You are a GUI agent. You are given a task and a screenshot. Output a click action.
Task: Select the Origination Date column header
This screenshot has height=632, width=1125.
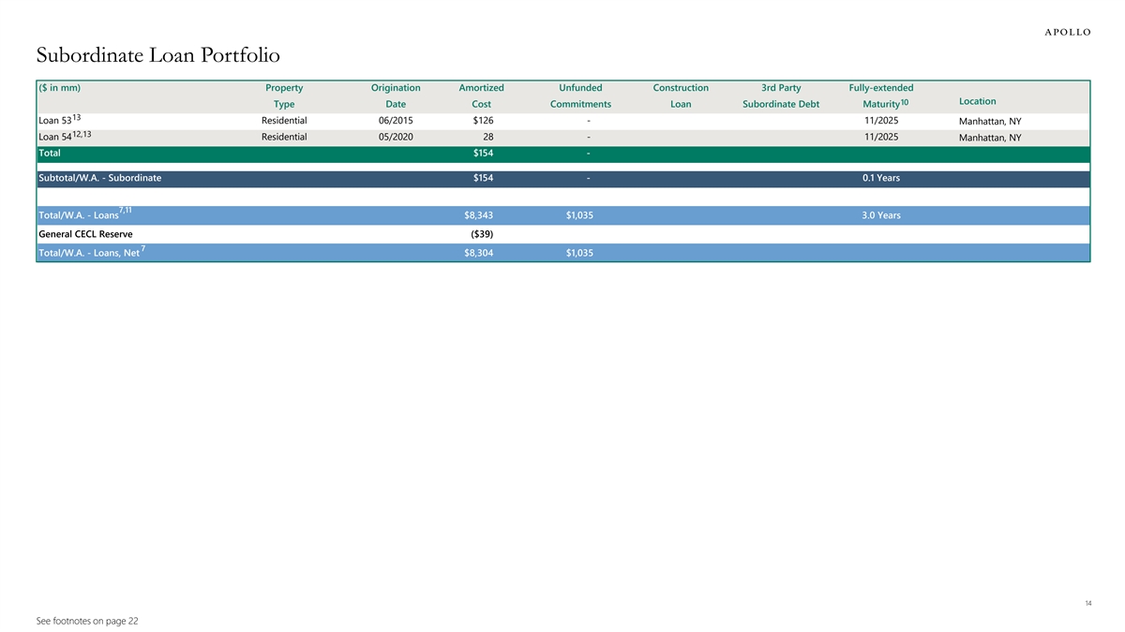pyautogui.click(x=396, y=96)
